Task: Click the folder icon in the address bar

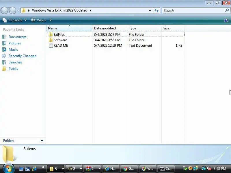Action: pos(24,10)
